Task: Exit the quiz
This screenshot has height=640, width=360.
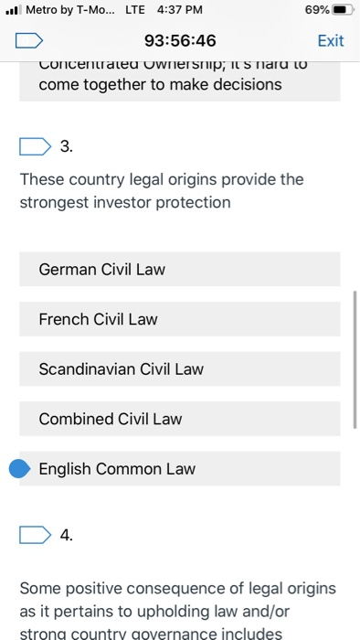Action: pos(331,41)
